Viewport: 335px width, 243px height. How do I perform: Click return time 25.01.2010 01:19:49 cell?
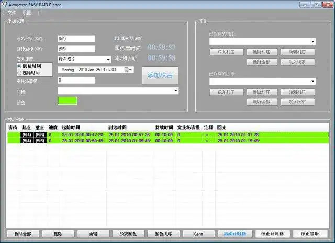[x=239, y=141]
